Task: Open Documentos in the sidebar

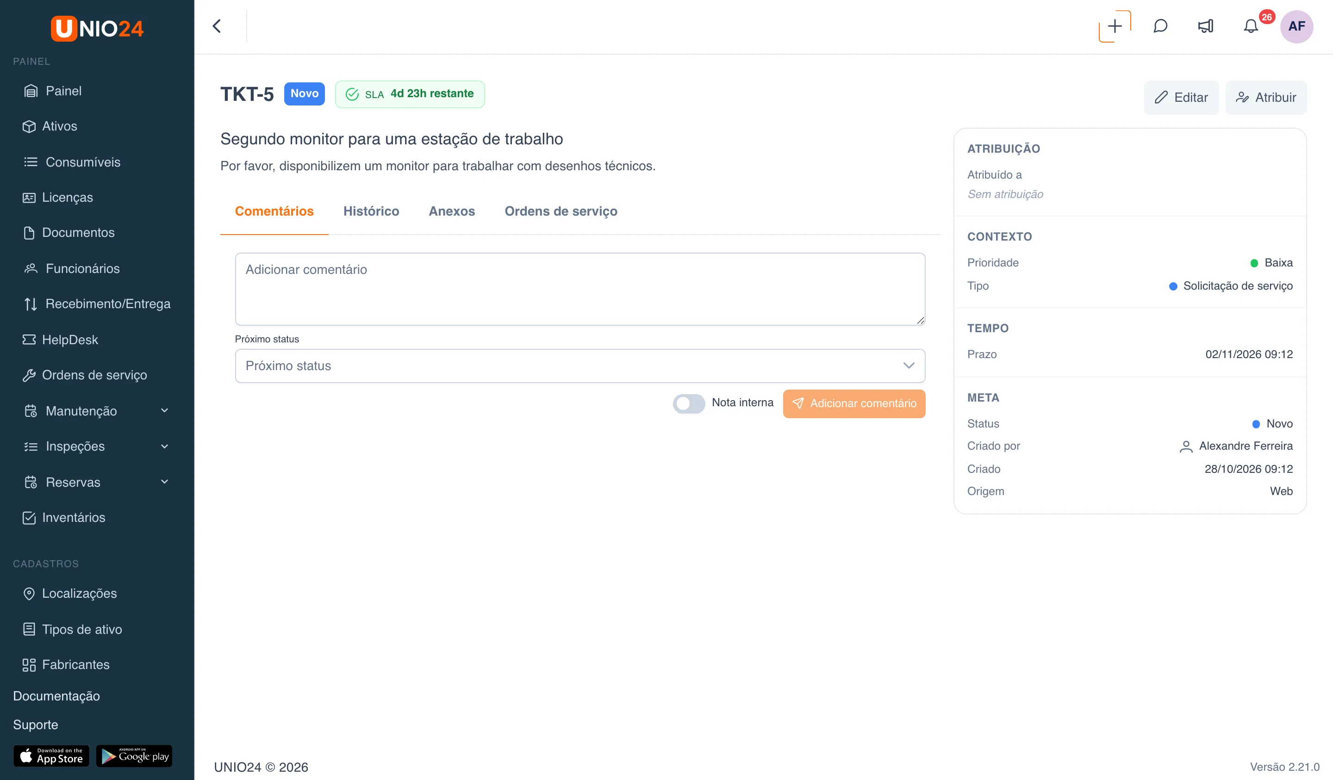Action: coord(69,233)
